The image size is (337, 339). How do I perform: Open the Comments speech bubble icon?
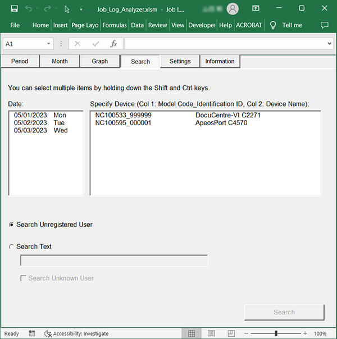click(325, 25)
